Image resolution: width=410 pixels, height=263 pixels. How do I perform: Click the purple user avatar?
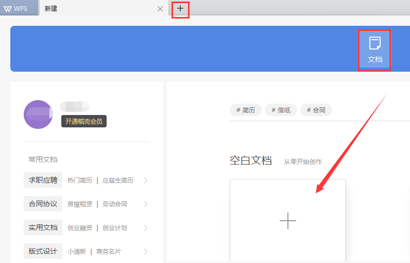click(x=38, y=114)
